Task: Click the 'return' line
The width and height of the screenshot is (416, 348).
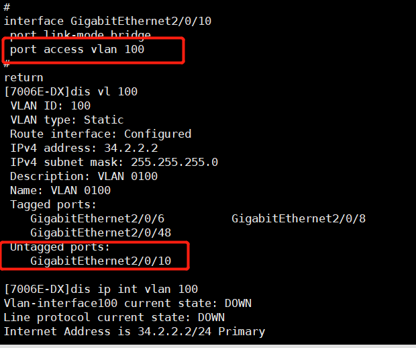Action: [23, 77]
